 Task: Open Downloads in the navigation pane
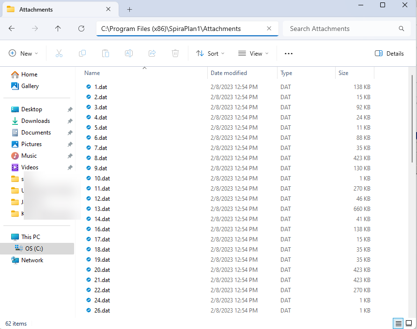tap(35, 121)
